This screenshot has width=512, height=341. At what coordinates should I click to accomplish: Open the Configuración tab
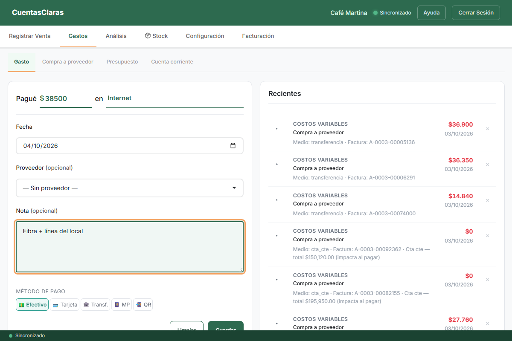point(205,36)
